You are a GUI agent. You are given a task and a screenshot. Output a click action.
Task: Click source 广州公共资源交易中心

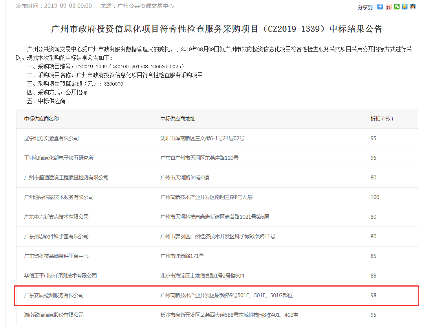tap(137, 6)
